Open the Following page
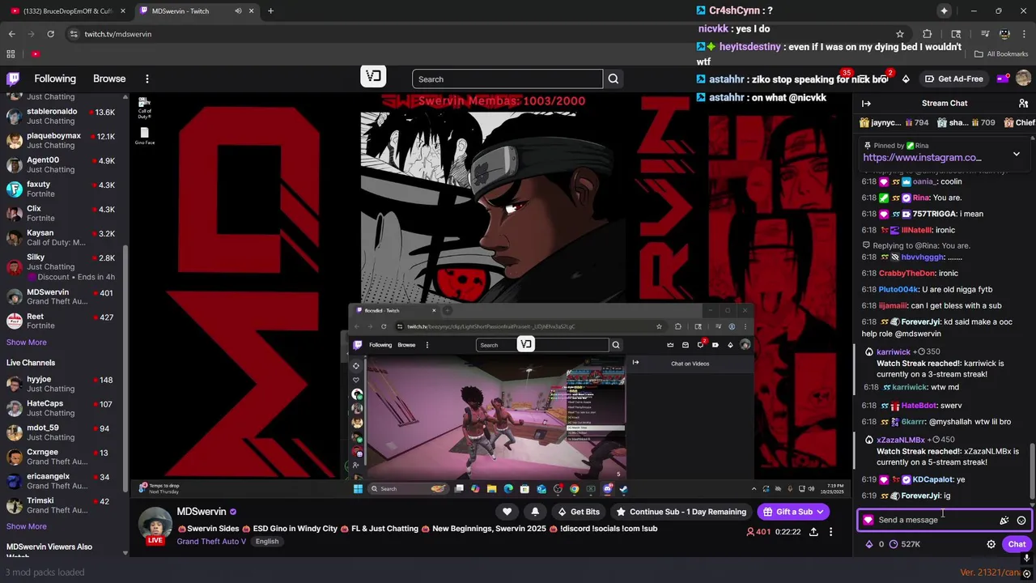Screen dimensions: 1036x583 (x=55, y=79)
